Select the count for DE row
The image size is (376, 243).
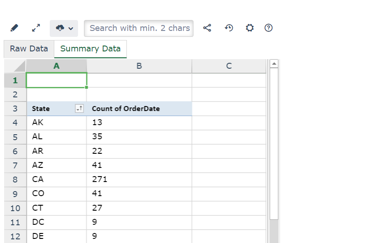139,236
